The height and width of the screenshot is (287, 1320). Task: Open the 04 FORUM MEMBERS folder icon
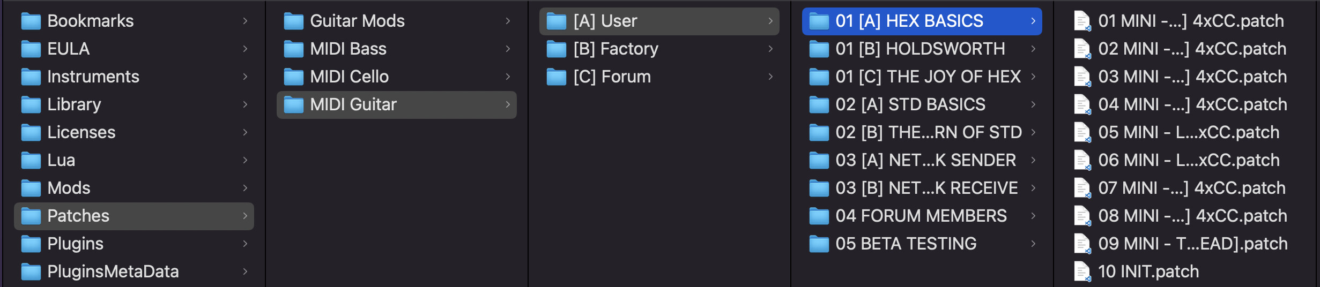[x=819, y=216]
